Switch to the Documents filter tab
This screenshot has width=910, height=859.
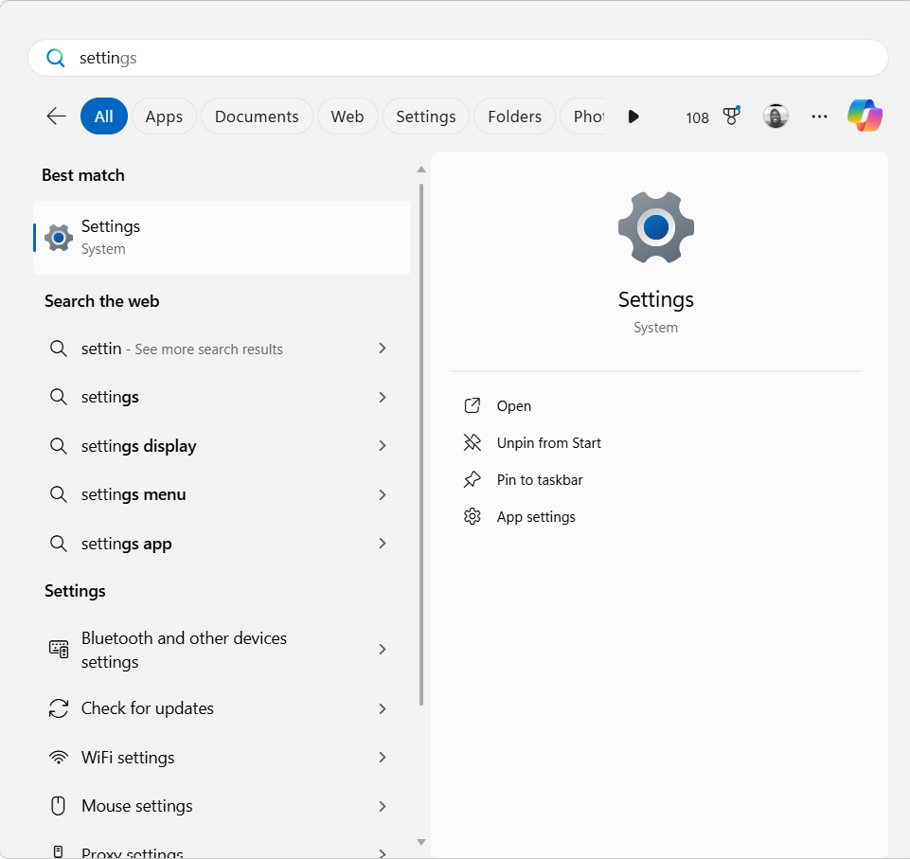pos(256,116)
